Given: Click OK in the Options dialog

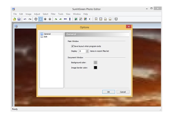Looking at the screenshot, I should (x=108, y=92).
